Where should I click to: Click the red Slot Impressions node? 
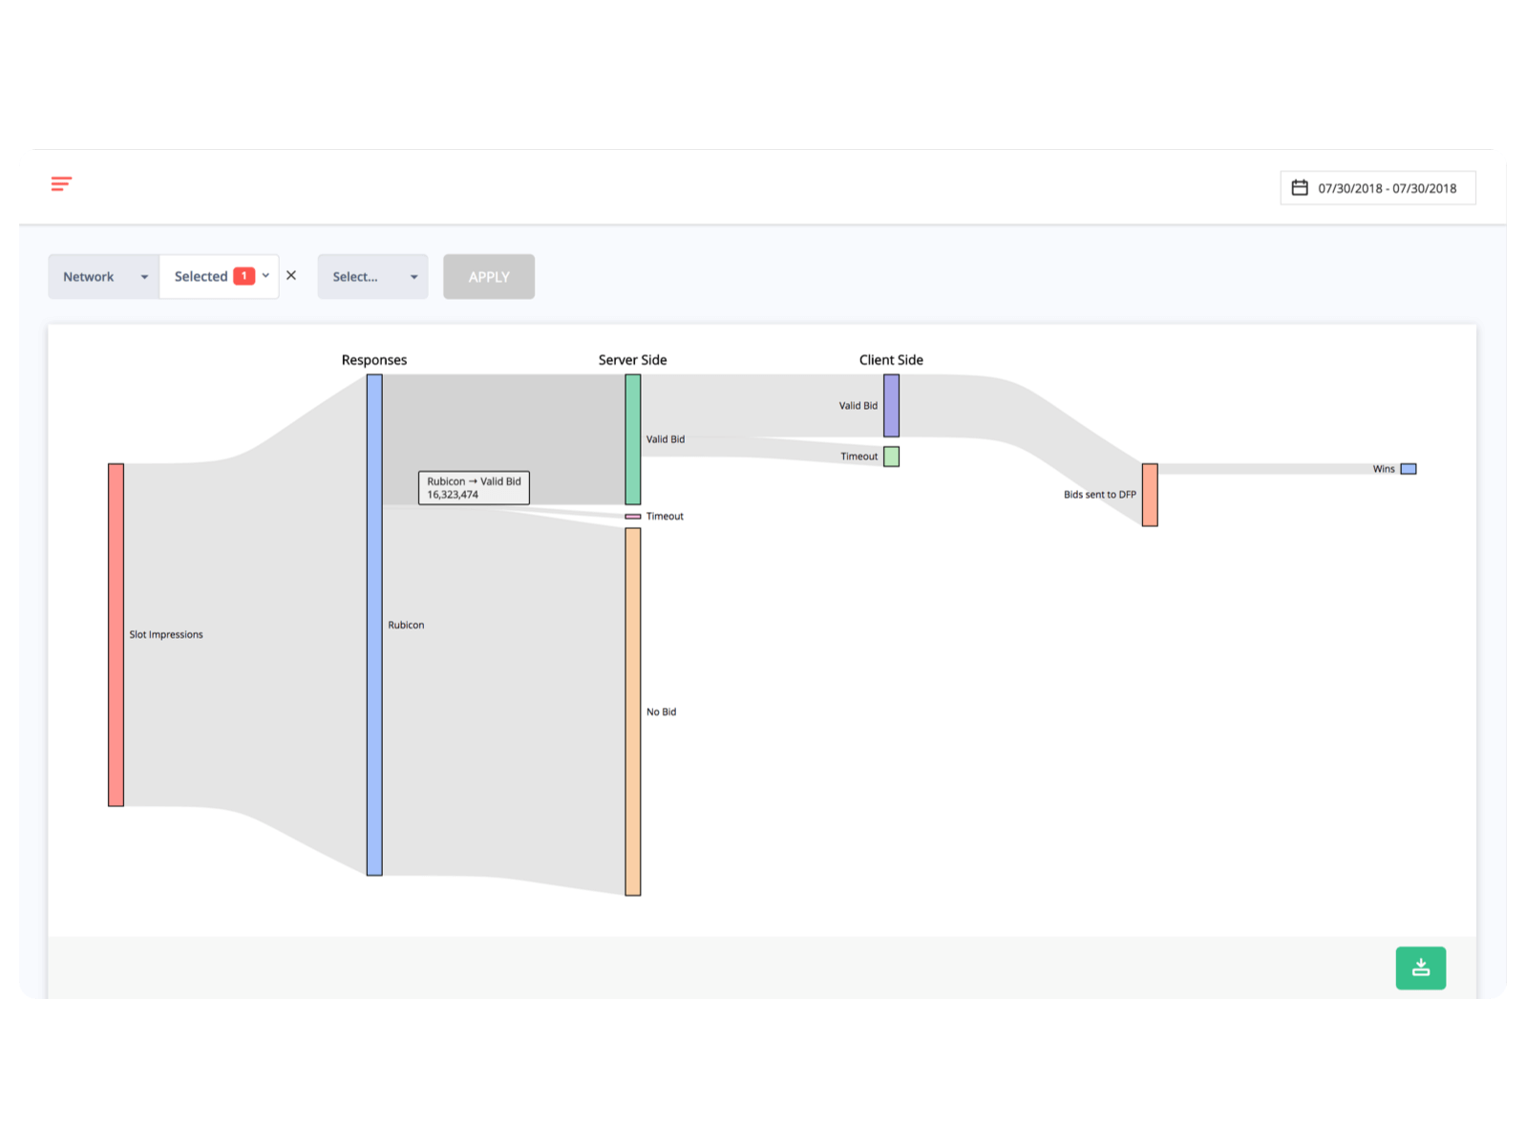pos(116,635)
